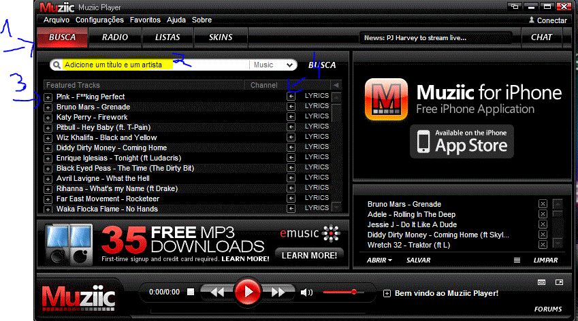Open the CHAT tab
578x321 pixels.
point(541,37)
